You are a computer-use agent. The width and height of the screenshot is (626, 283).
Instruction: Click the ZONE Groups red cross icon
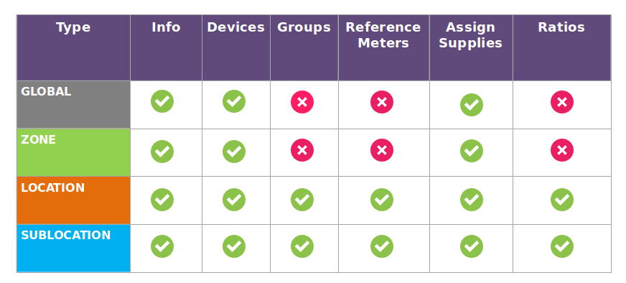click(x=302, y=150)
